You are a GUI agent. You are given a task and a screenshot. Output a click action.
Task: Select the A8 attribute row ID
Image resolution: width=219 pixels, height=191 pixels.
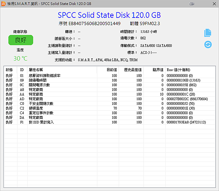[22, 89]
